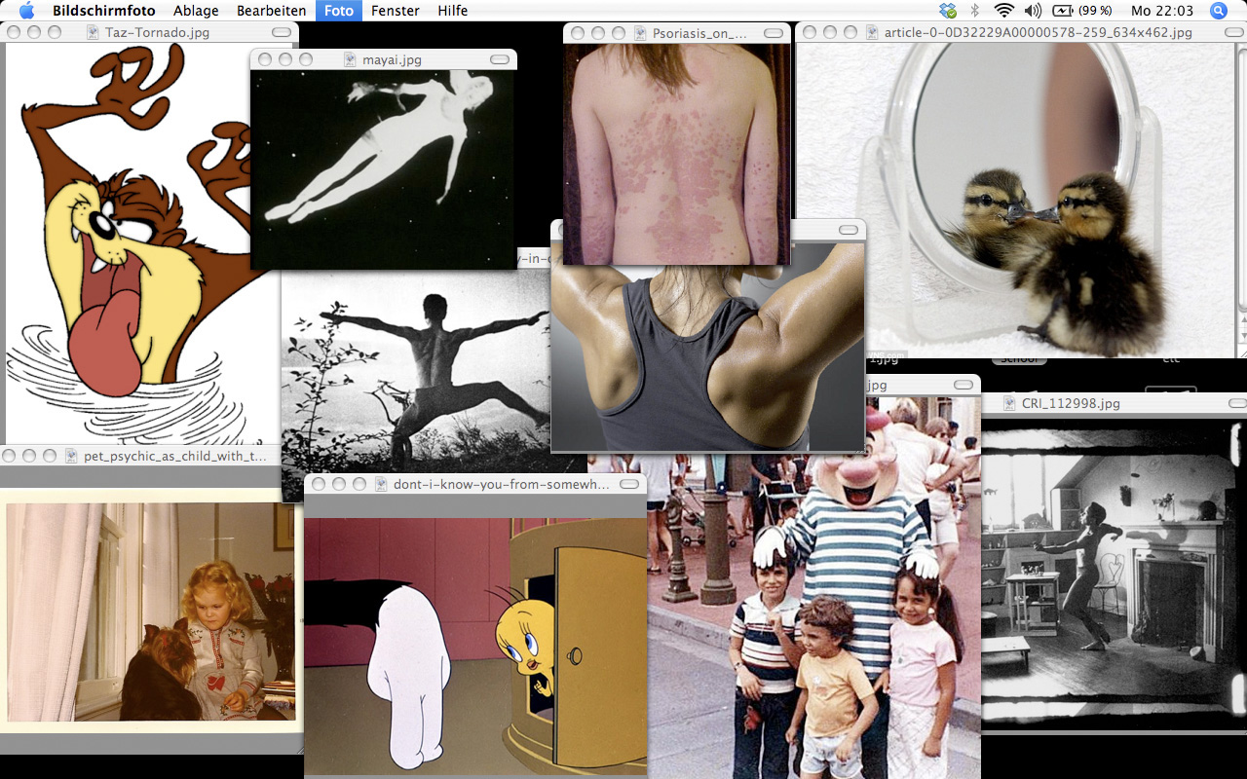Click the pet_psychic_as_child title file icon
1247x779 pixels.
click(x=72, y=455)
